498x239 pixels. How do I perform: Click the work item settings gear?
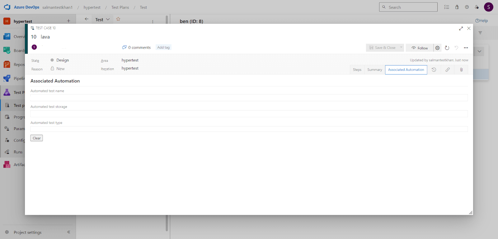coord(438,48)
